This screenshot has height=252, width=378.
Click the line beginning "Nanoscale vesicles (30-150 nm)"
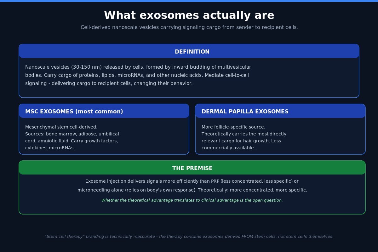[x=138, y=67]
